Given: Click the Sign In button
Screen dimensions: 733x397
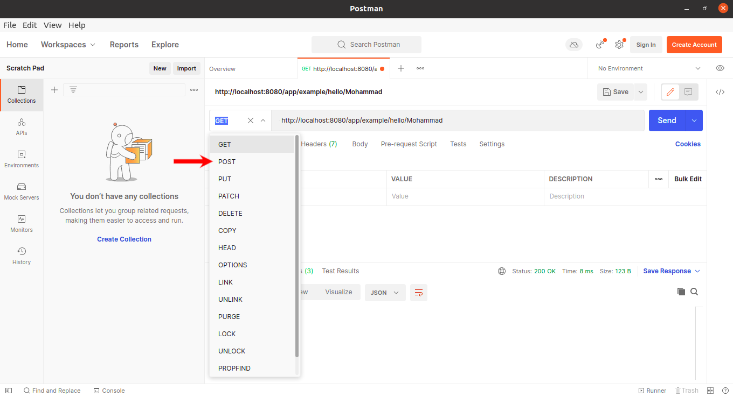Looking at the screenshot, I should pos(646,45).
